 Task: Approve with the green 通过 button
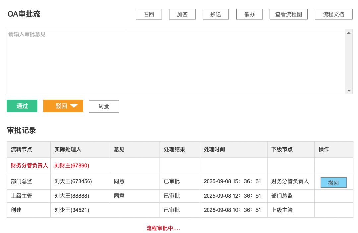22,106
